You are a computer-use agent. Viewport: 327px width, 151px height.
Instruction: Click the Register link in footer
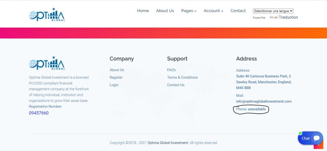click(116, 77)
